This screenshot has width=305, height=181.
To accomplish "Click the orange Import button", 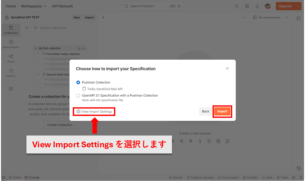I will coord(222,111).
